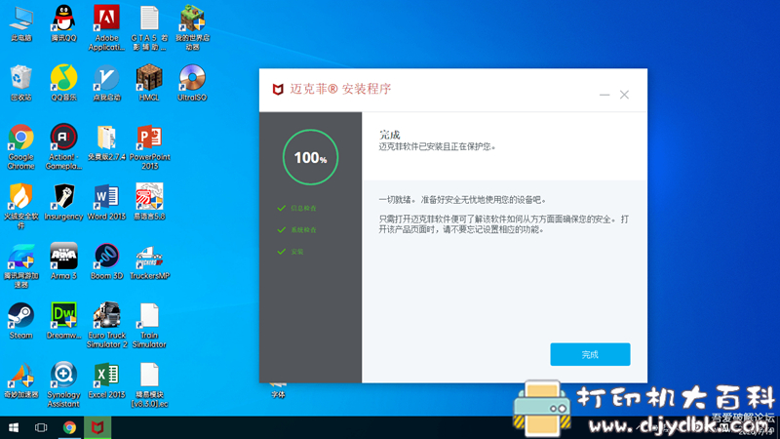Viewport: 780px width, 439px height.
Task: Open the Huorong security software icon
Action: 20,206
